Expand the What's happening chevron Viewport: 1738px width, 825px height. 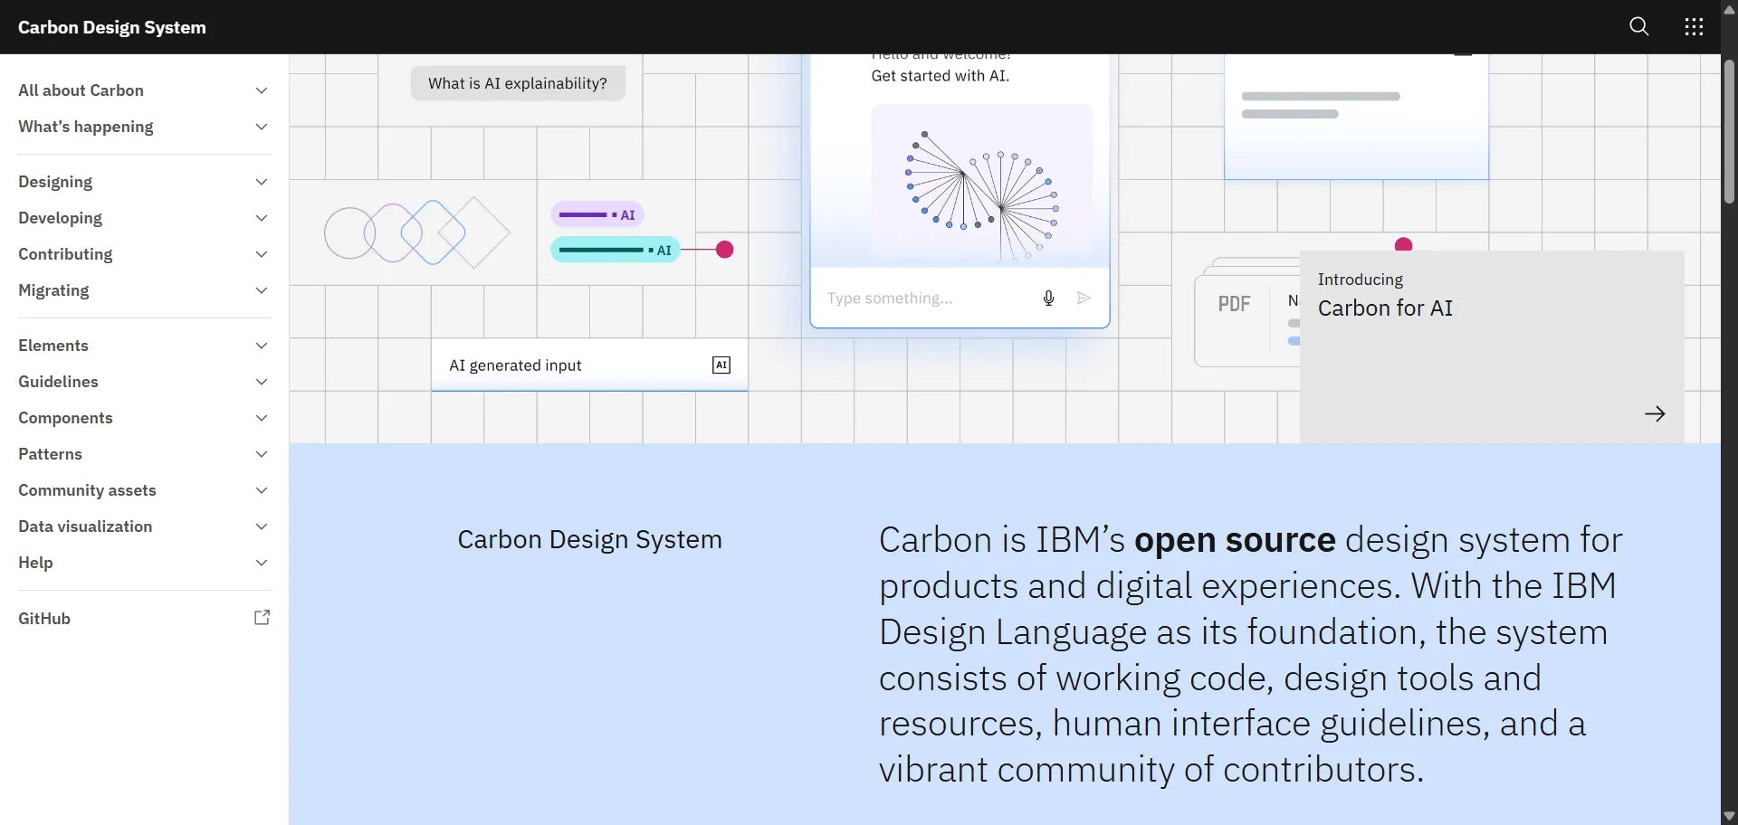click(262, 127)
